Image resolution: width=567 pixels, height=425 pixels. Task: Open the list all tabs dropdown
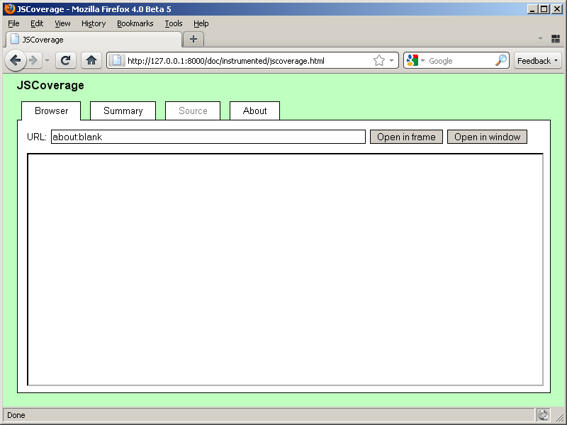click(540, 38)
